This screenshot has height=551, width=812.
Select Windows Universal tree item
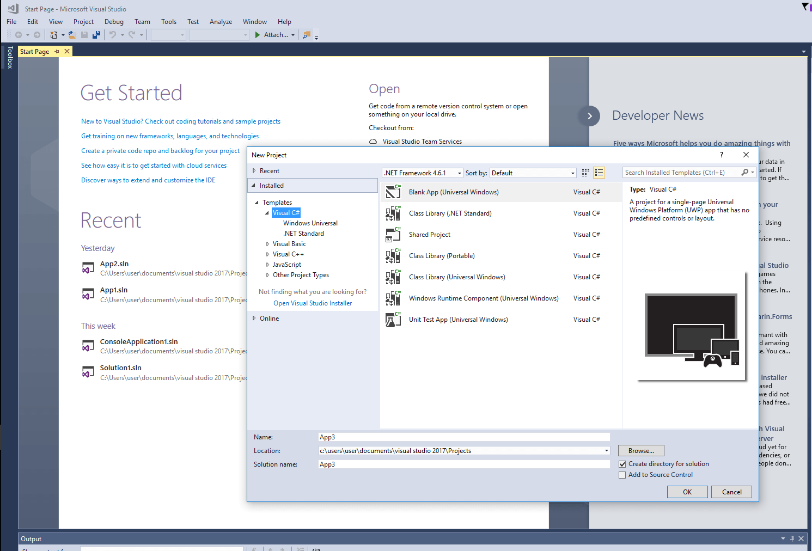[x=310, y=223]
